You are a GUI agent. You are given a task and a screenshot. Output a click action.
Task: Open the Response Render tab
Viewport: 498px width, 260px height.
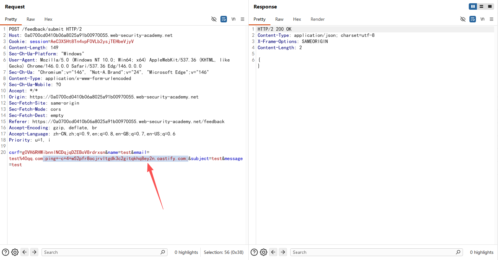[317, 19]
